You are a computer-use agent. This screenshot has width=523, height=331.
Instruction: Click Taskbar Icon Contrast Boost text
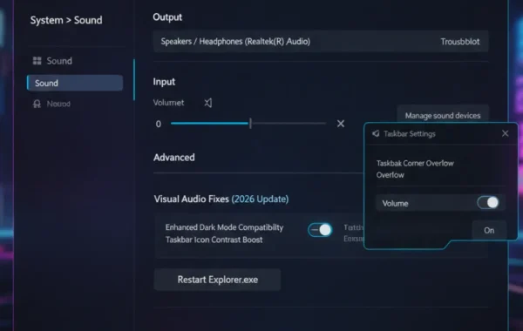(x=214, y=240)
